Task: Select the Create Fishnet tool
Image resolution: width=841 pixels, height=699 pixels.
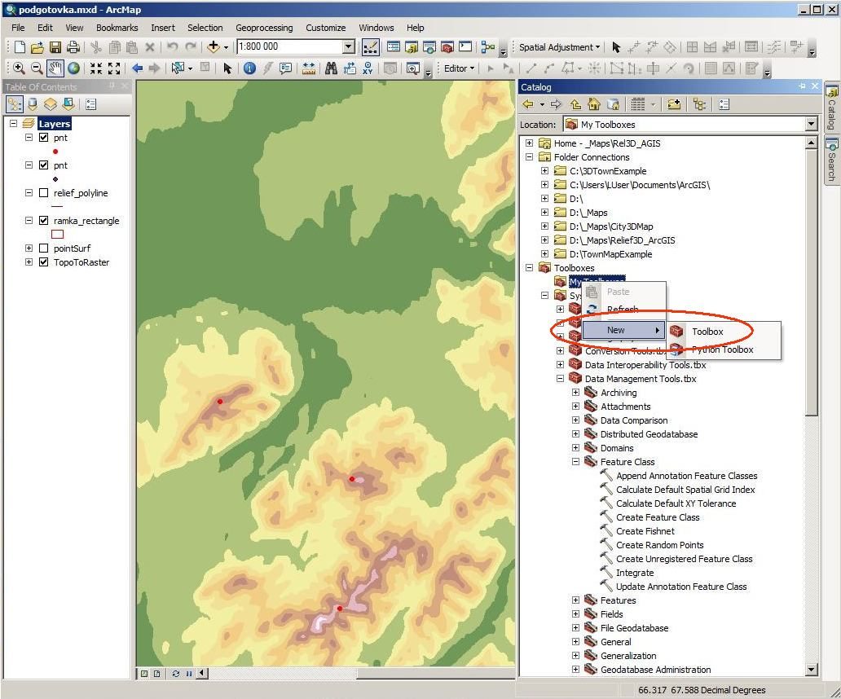Action: [x=645, y=531]
